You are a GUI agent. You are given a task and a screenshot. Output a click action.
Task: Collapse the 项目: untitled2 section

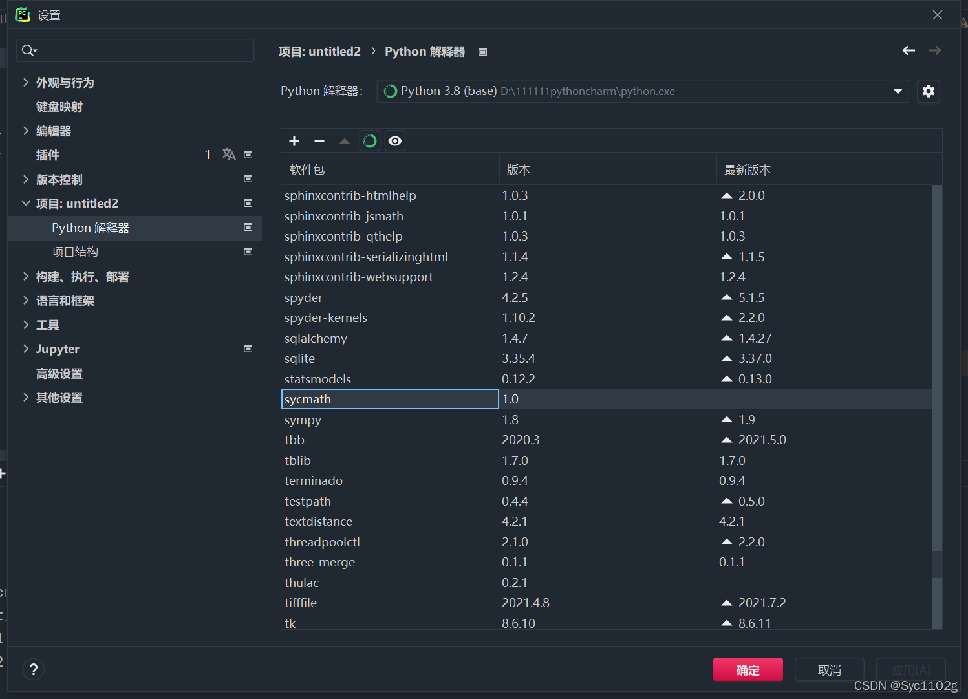point(26,203)
